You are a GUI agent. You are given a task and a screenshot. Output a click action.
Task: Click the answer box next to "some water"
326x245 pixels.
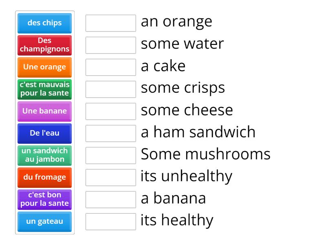pos(110,45)
